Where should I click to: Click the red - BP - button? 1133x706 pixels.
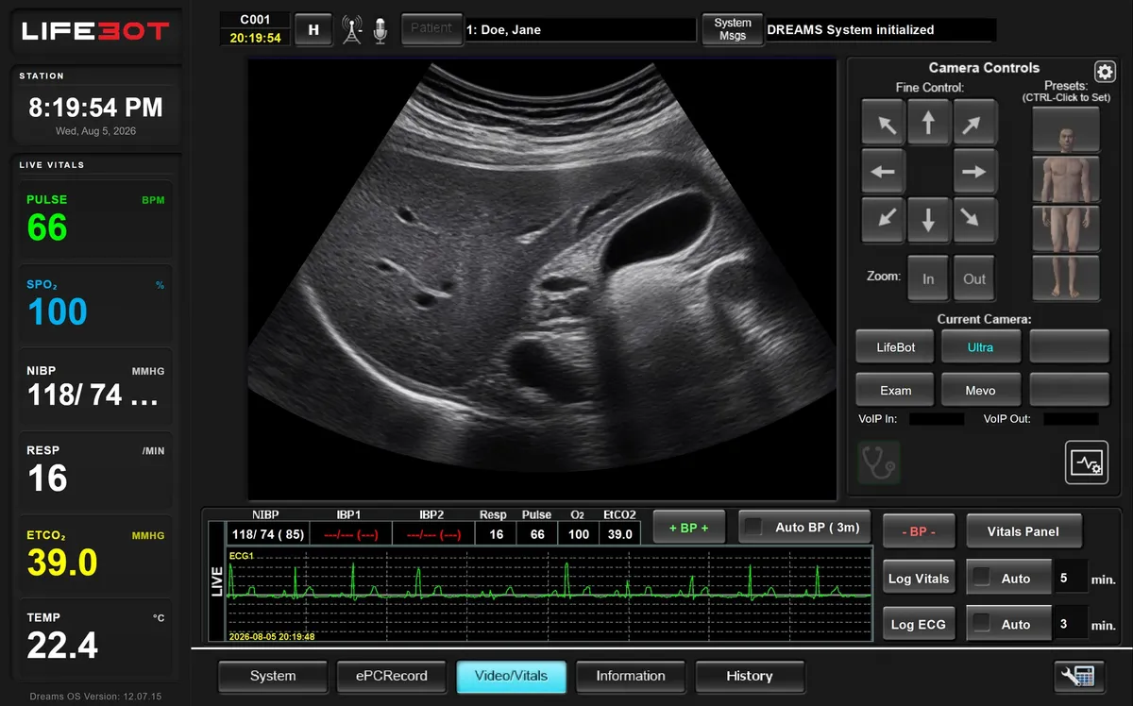pyautogui.click(x=919, y=531)
